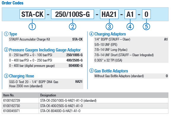Click the circled number 3 under HA21
The width and height of the screenshot is (172, 118).
point(109,27)
